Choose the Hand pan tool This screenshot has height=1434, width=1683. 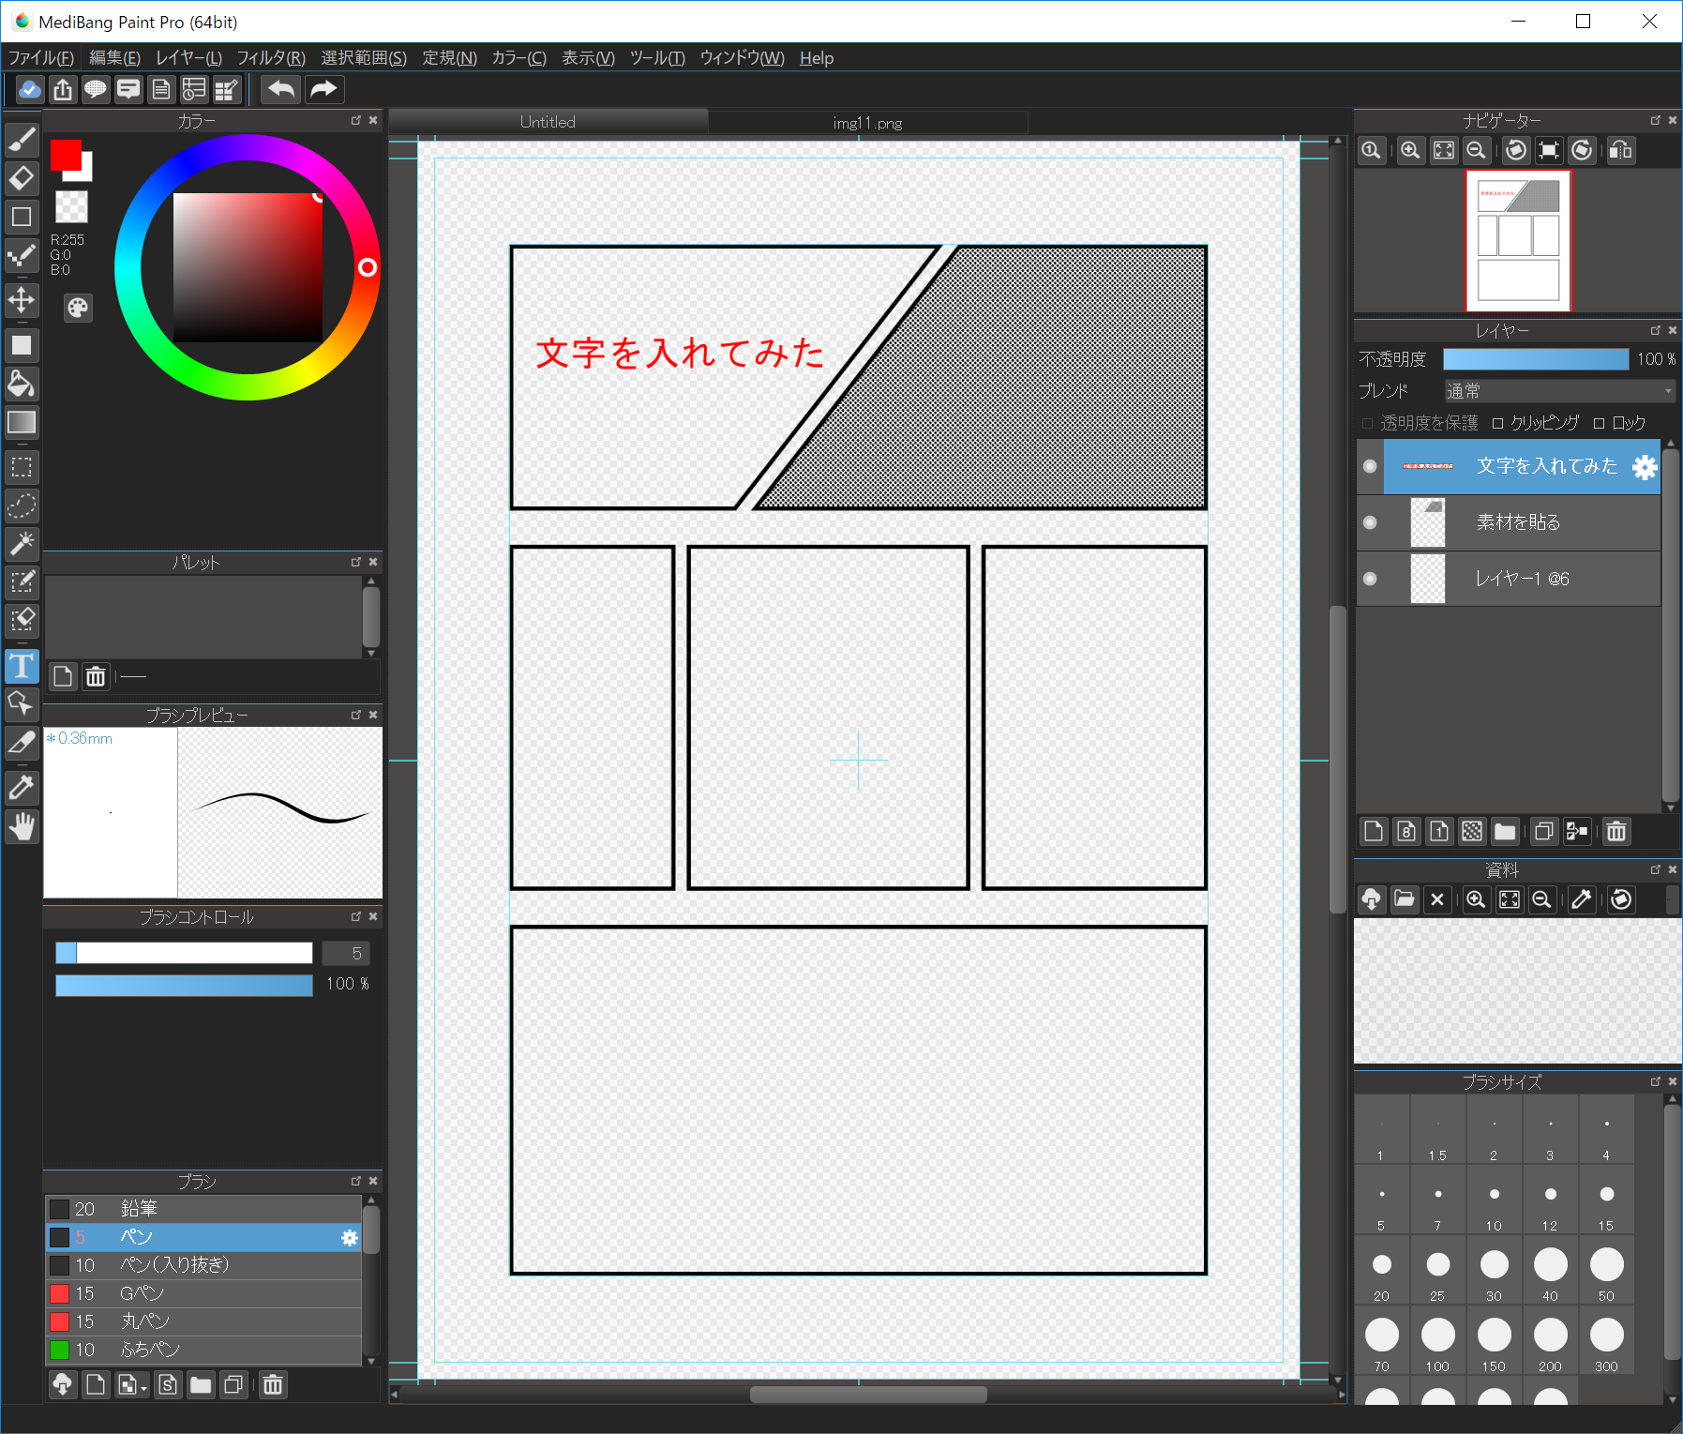22,826
